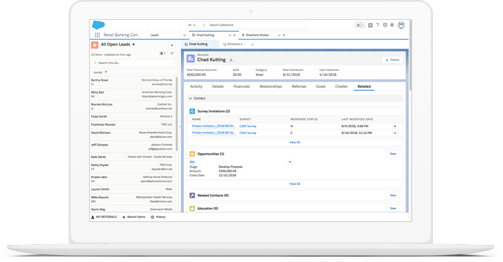Screen dimensions: 503x262
Task: Expand the search scope All dropdown
Action: [192, 25]
